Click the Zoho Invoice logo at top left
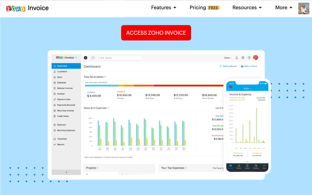 pyautogui.click(x=27, y=8)
